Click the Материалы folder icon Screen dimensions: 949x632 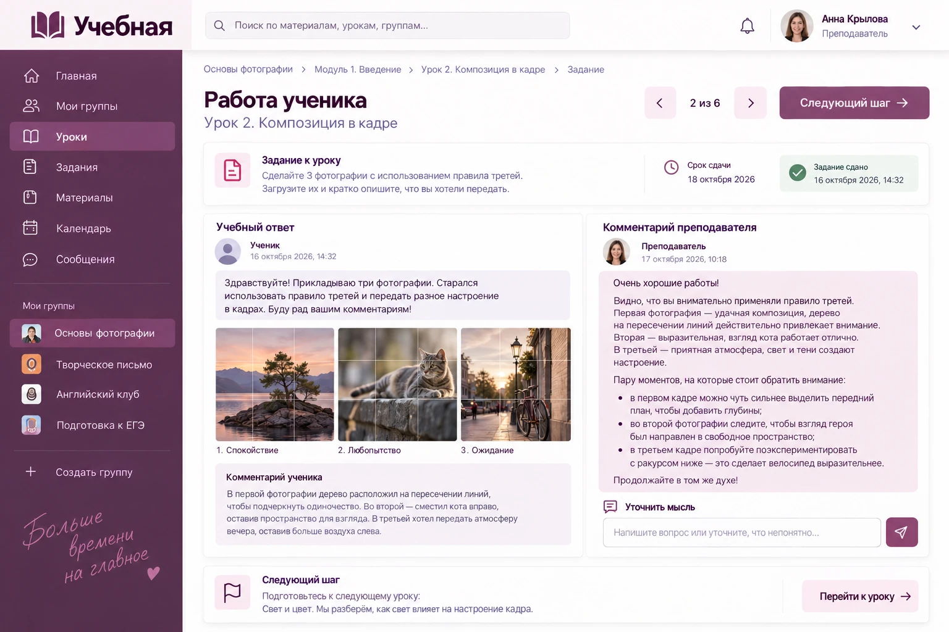pos(30,197)
